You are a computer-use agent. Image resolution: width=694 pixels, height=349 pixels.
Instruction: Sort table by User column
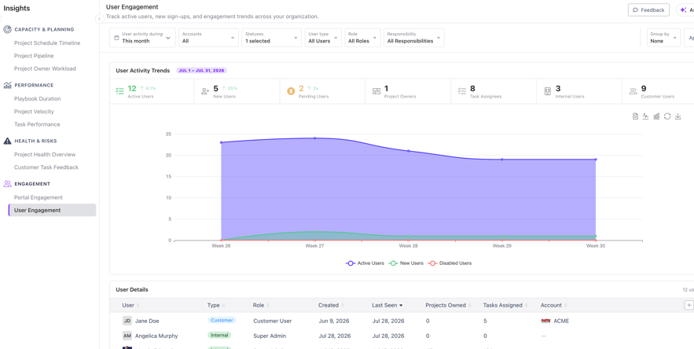130,305
